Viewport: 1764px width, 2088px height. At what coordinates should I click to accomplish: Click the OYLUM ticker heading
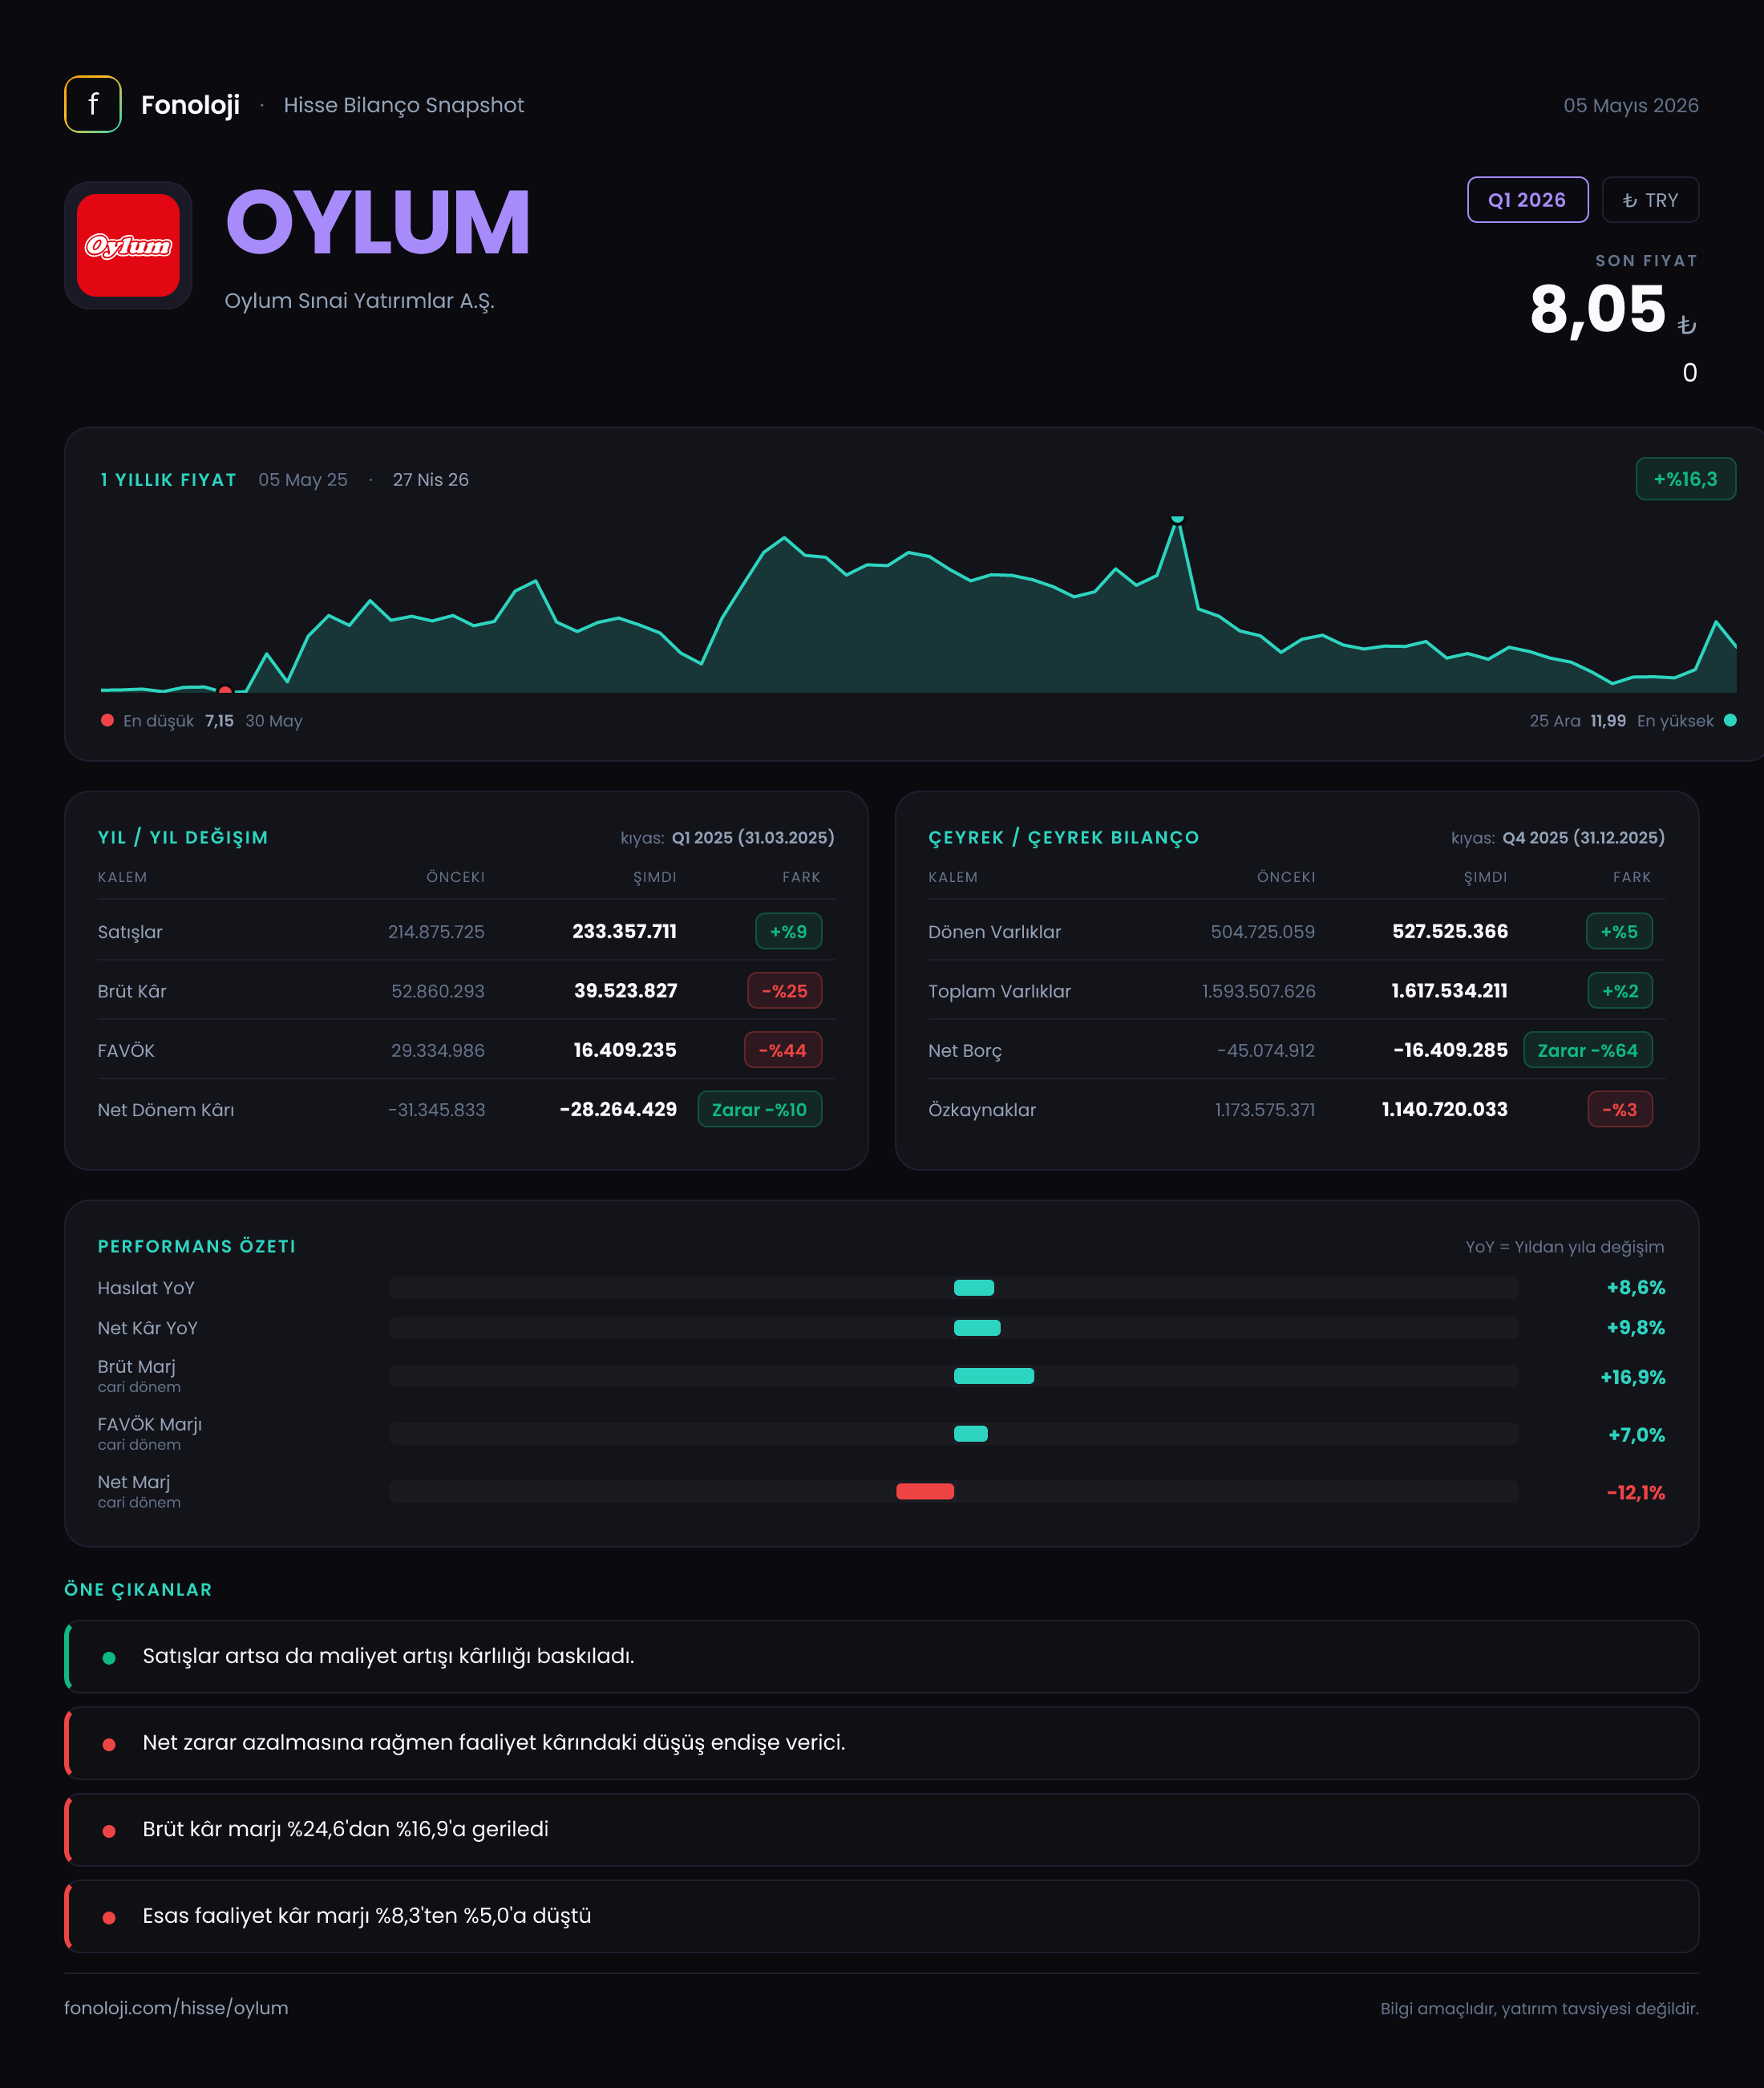coord(378,222)
